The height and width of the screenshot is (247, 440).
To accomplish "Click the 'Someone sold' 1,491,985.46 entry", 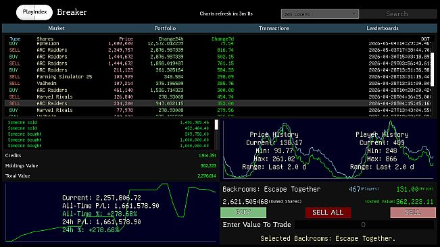I will (x=108, y=122).
